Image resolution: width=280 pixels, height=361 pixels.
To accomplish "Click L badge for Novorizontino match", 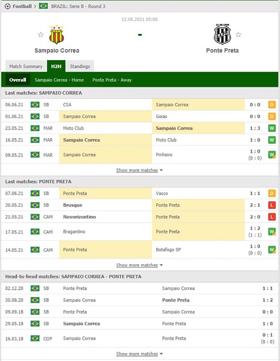I will click(272, 217).
